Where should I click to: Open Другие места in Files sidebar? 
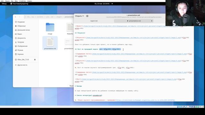point(26,65)
